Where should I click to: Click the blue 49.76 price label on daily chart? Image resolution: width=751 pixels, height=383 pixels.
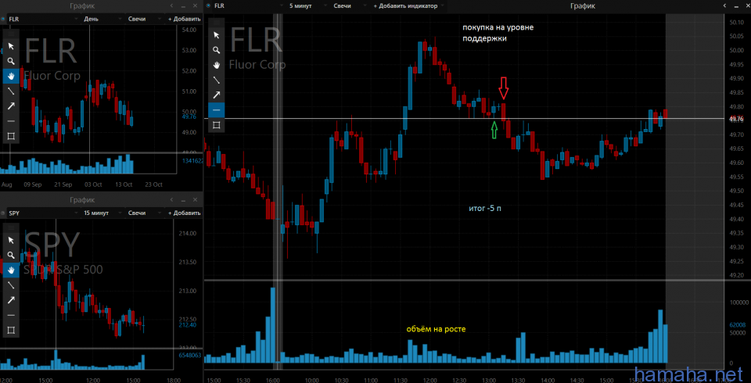click(189, 116)
